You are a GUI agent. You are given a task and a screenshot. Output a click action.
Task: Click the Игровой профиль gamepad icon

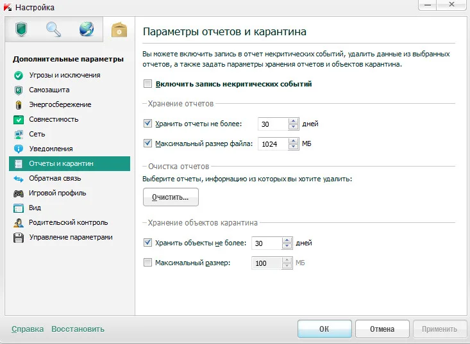tap(19, 193)
